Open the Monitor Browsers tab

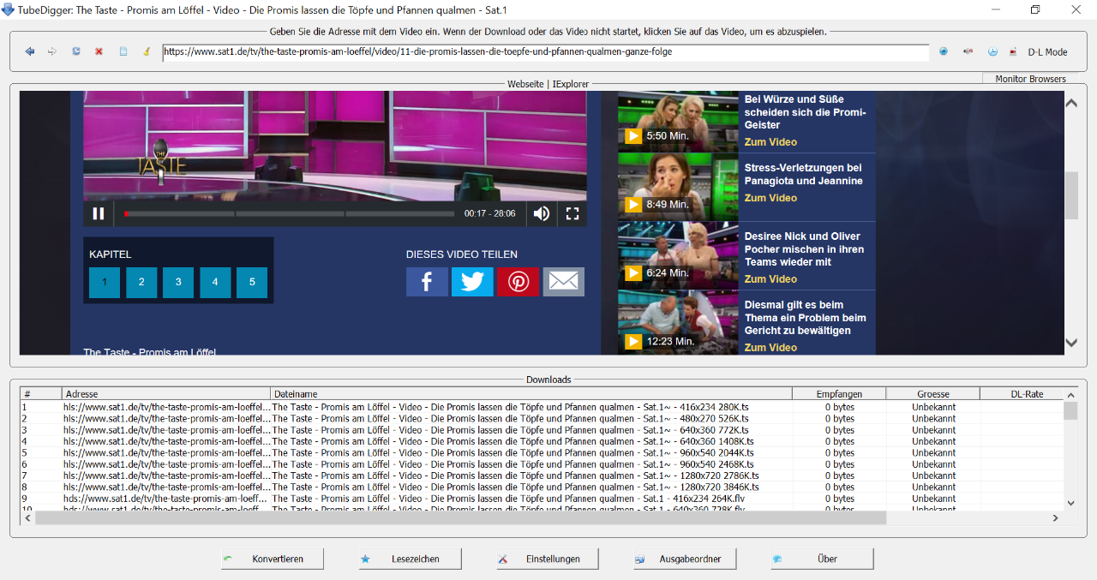(1030, 79)
